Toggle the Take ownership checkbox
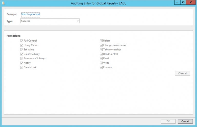Image resolution: width=197 pixels, height=127 pixels. point(101,50)
